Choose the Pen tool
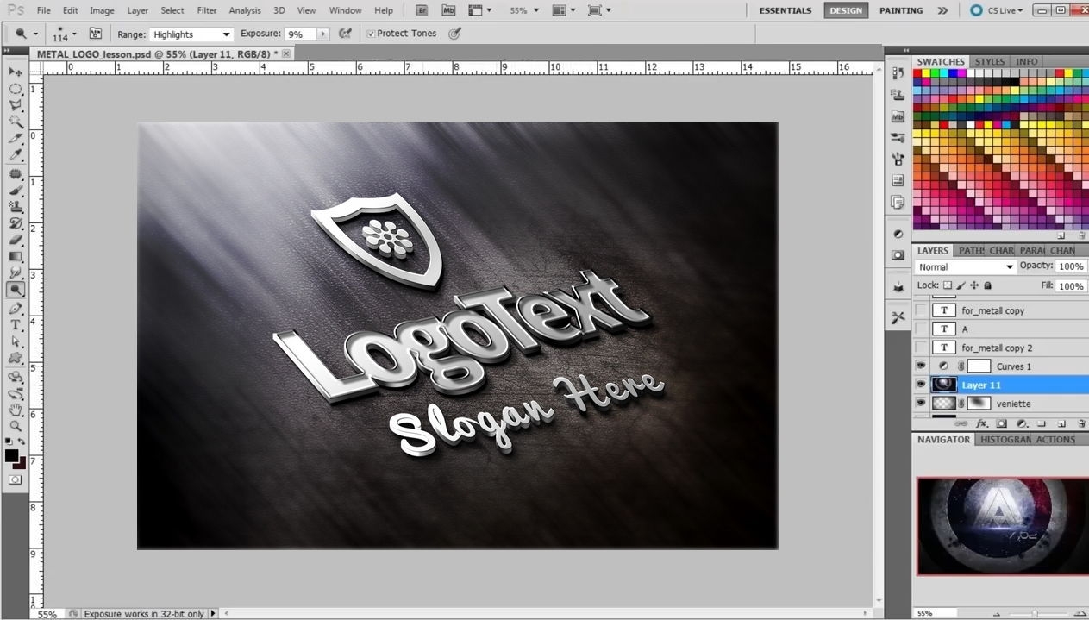The height and width of the screenshot is (620, 1089). pos(16,308)
